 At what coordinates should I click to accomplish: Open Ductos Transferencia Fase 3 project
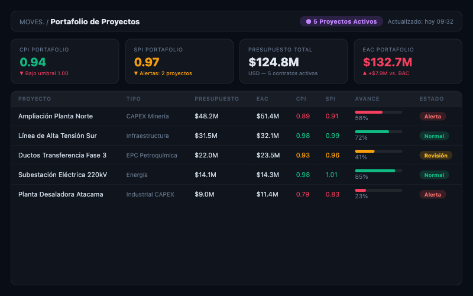pos(62,156)
